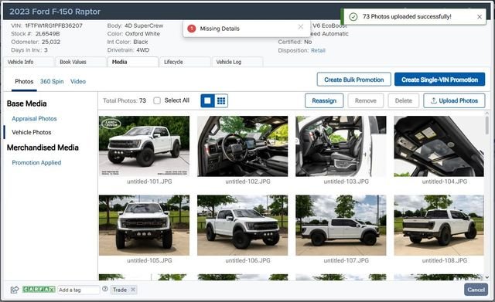Click the VIN number 1FTFW1RG1PFB36207

[x=53, y=25]
